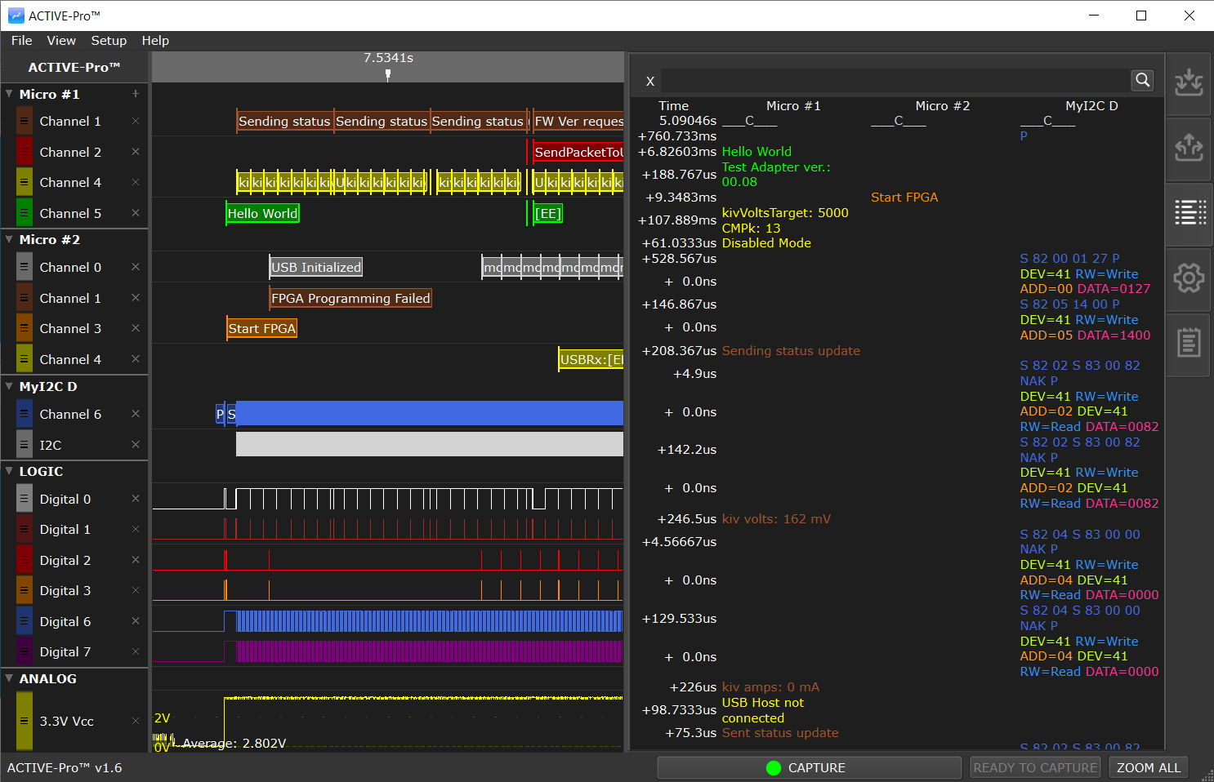Click the ZOOM ALL button
Viewport: 1214px width, 782px height.
[x=1148, y=767]
